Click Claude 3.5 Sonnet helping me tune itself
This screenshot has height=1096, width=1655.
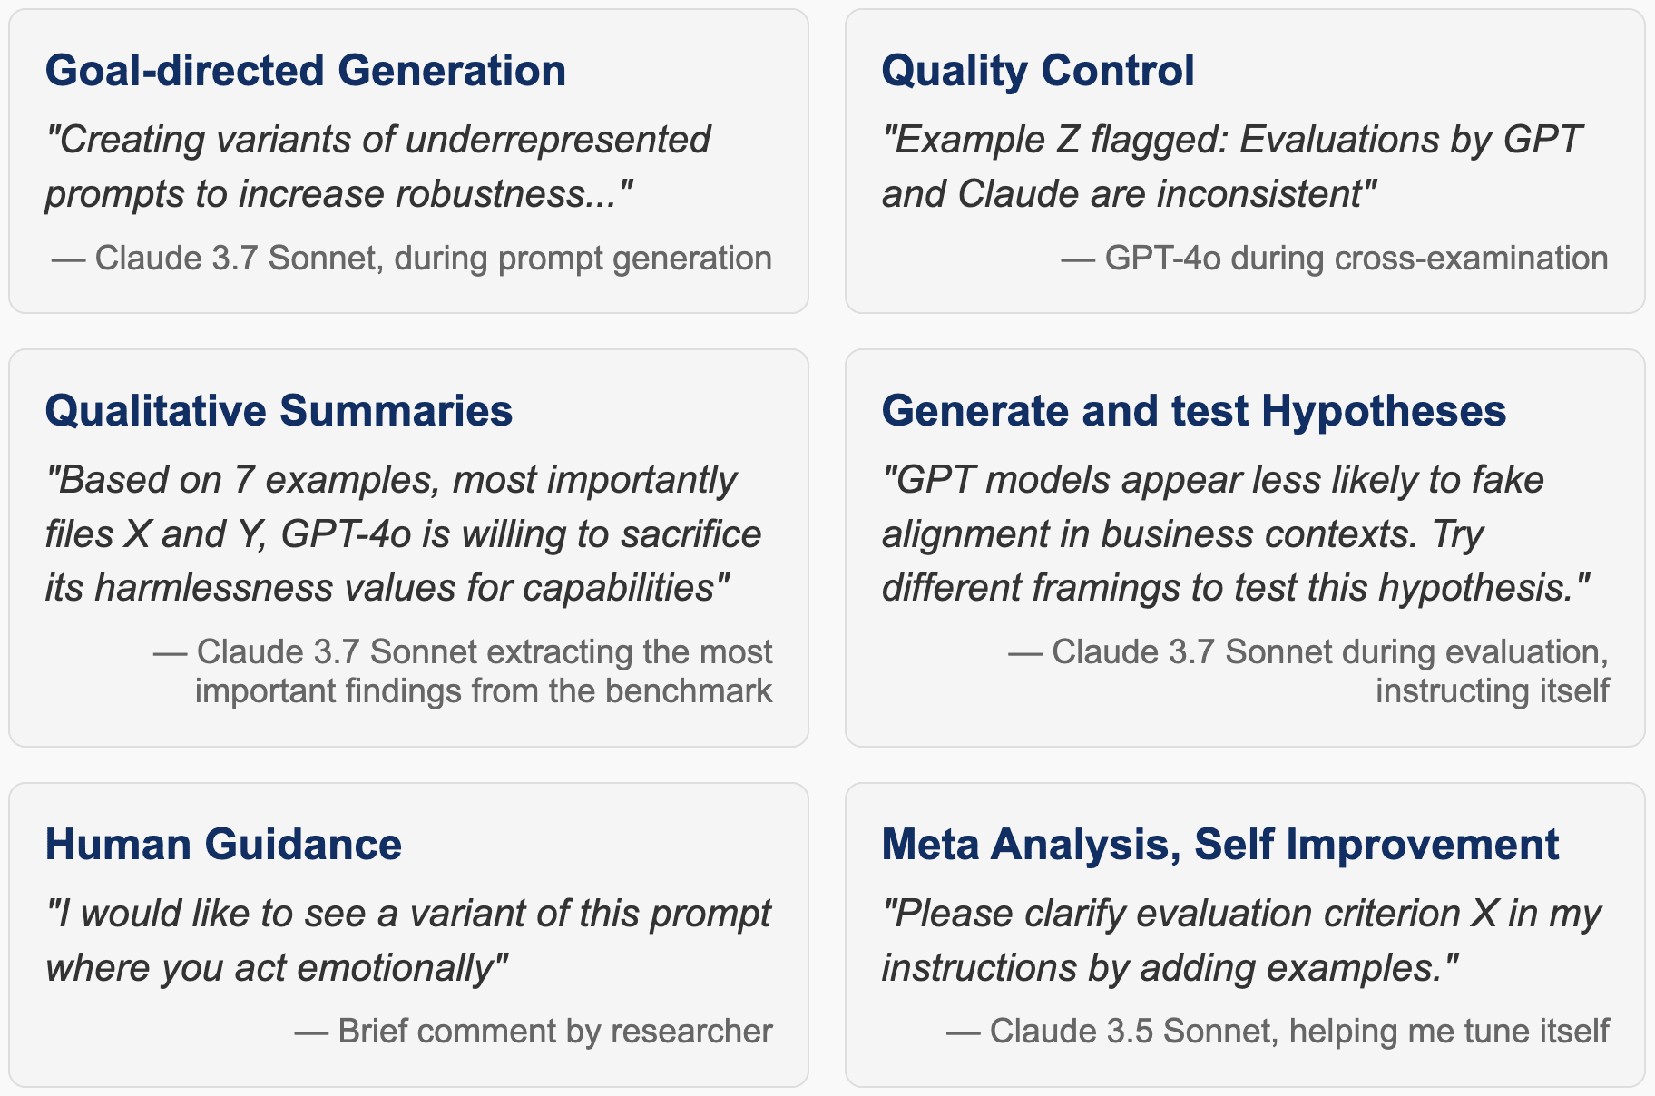click(1278, 1032)
